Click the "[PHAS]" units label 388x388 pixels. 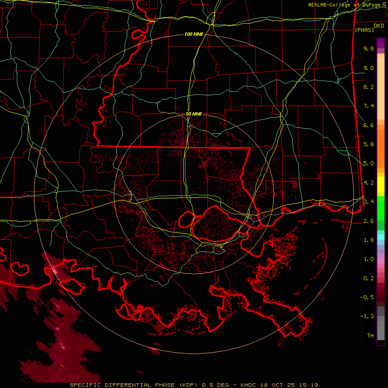click(x=364, y=30)
